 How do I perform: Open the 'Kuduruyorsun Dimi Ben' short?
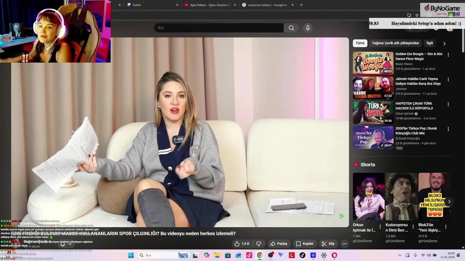(401, 196)
